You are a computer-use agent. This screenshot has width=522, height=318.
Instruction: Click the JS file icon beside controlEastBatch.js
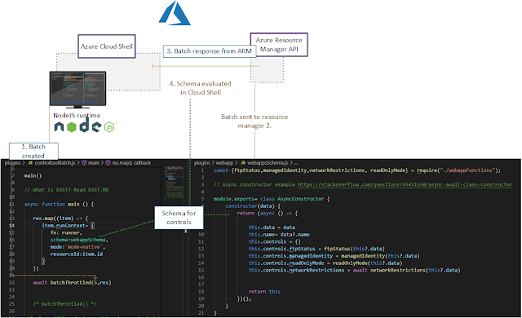31,162
